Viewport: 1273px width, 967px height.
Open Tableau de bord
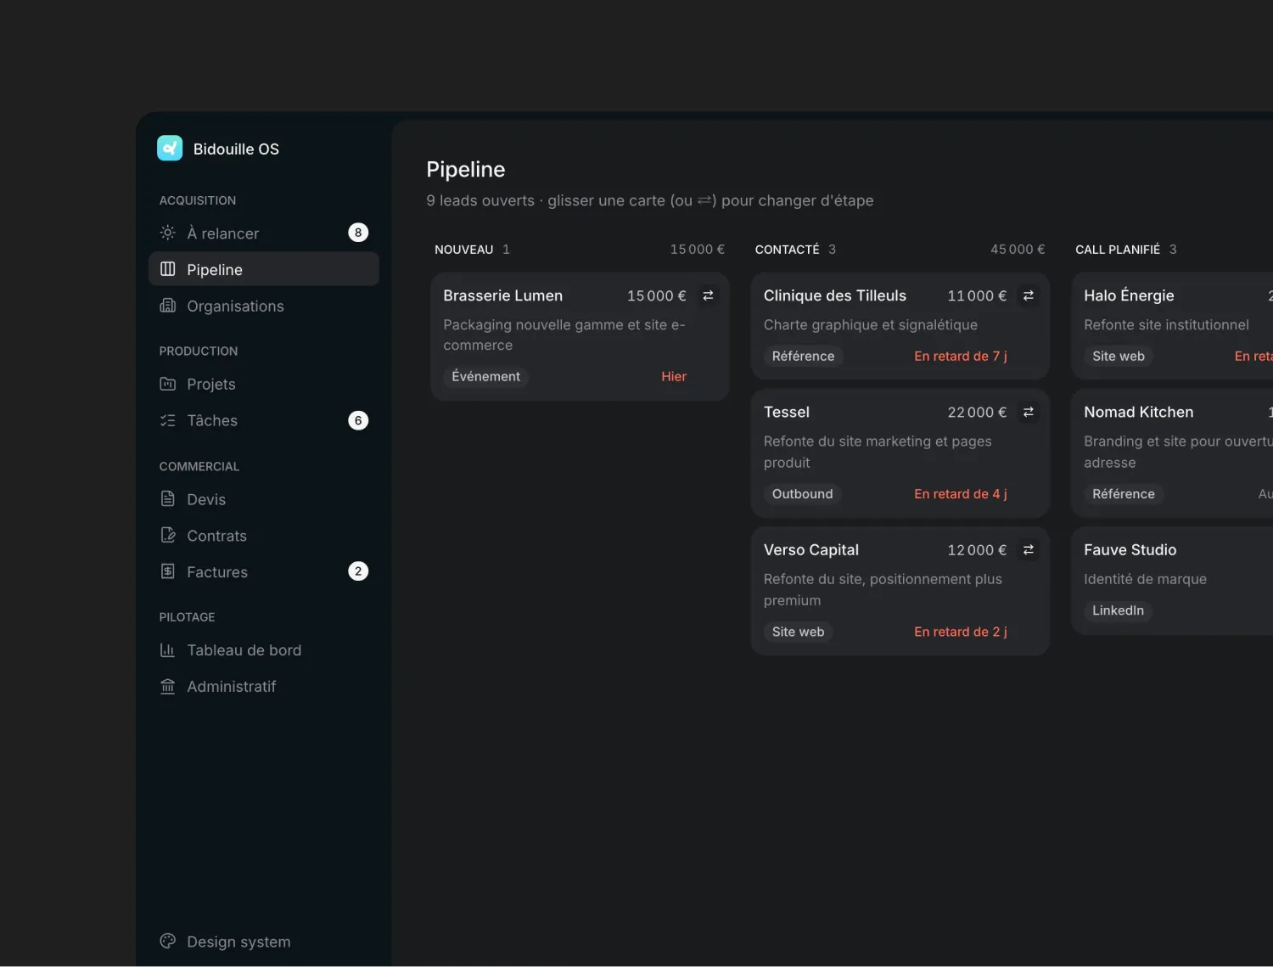(264, 650)
